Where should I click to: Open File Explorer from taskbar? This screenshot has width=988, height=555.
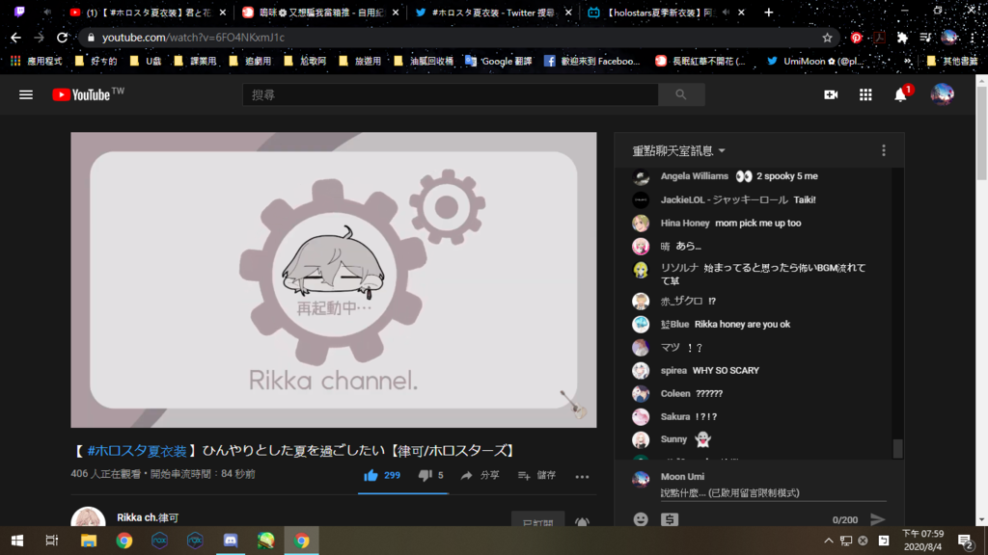[x=88, y=541]
